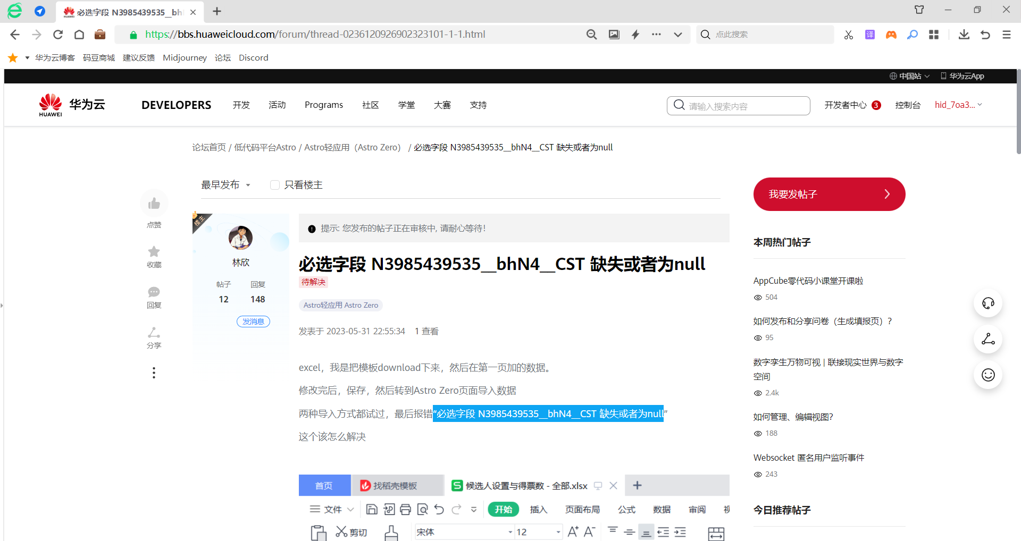The width and height of the screenshot is (1021, 541).
Task: Open the browser hamburger menu
Action: [1007, 35]
